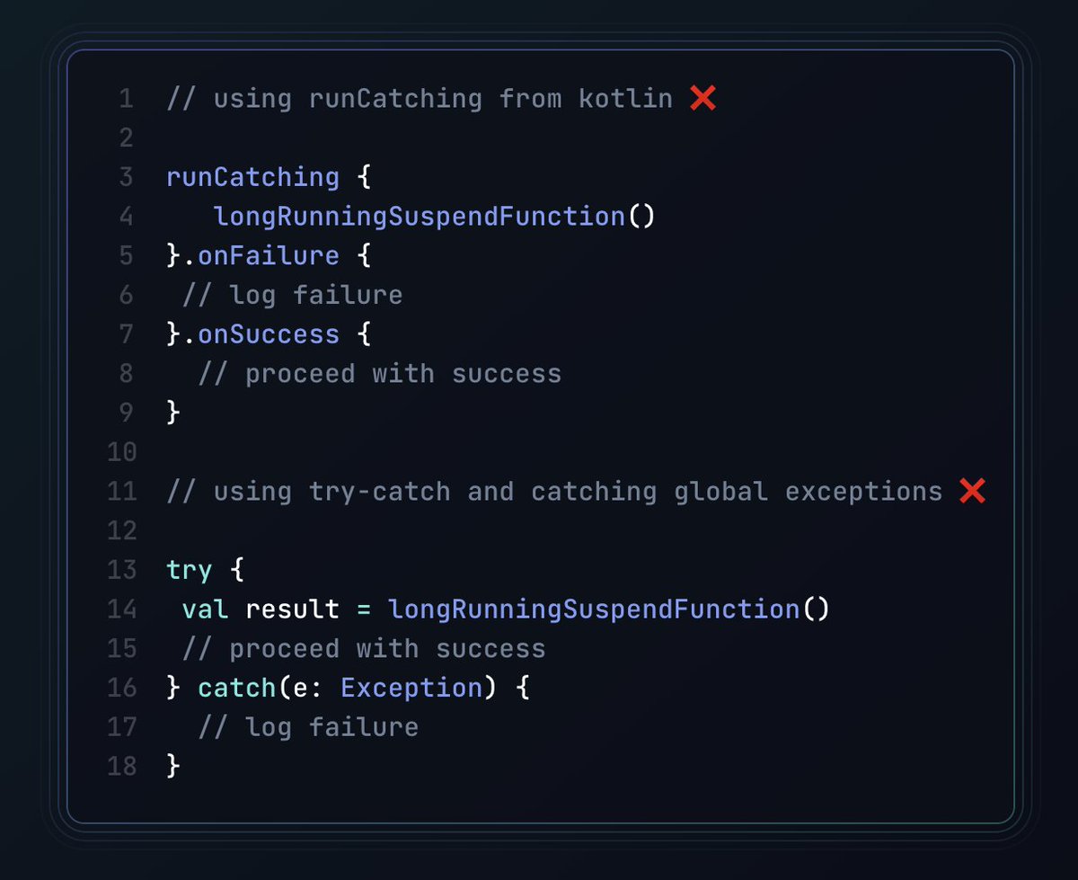Screen dimensions: 1078x880
Task: Click the catch keyword on line 16
Action: coord(237,688)
